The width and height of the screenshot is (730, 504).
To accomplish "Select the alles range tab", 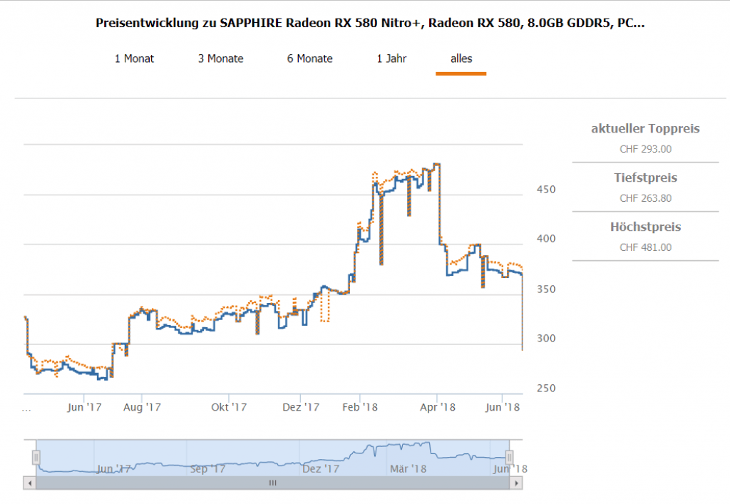I will (461, 58).
